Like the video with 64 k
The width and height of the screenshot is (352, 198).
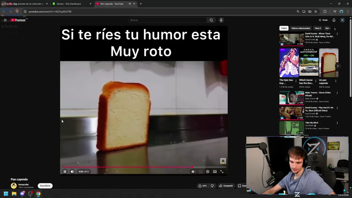[202, 186]
